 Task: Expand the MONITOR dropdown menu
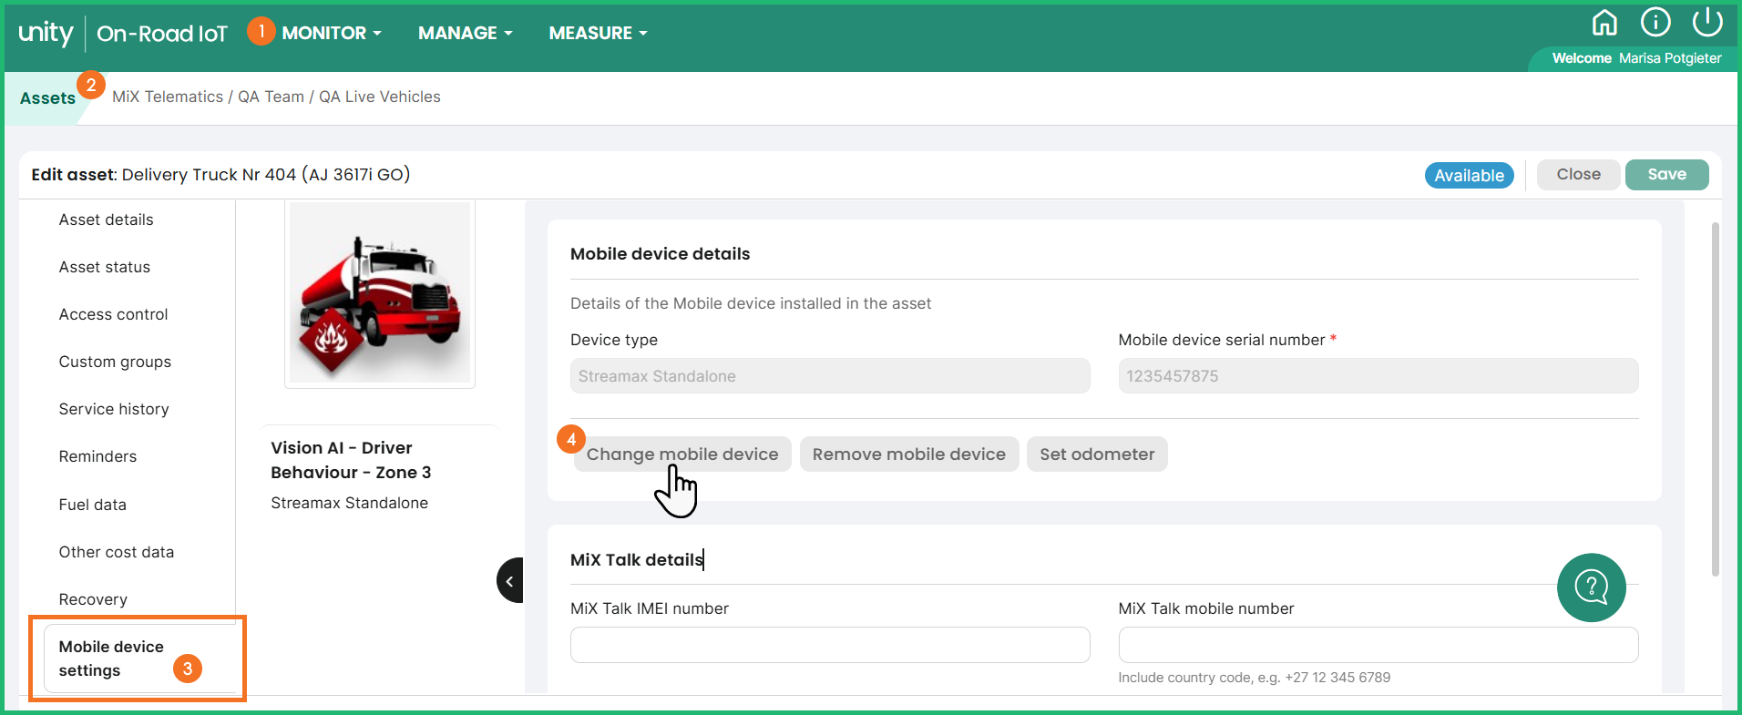point(331,34)
